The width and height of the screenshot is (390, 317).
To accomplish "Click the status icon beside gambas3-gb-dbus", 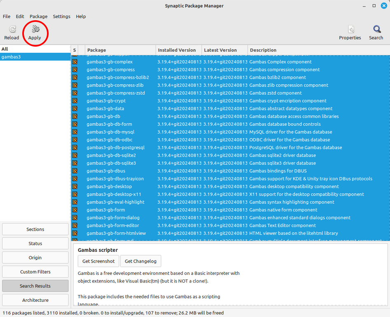I will tap(75, 171).
